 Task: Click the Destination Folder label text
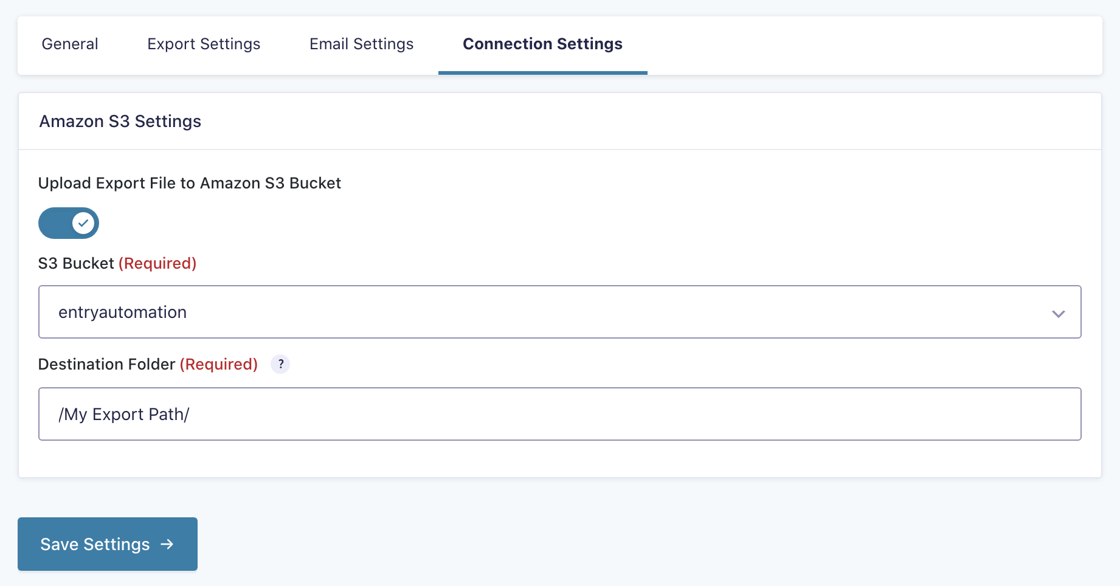click(x=106, y=364)
